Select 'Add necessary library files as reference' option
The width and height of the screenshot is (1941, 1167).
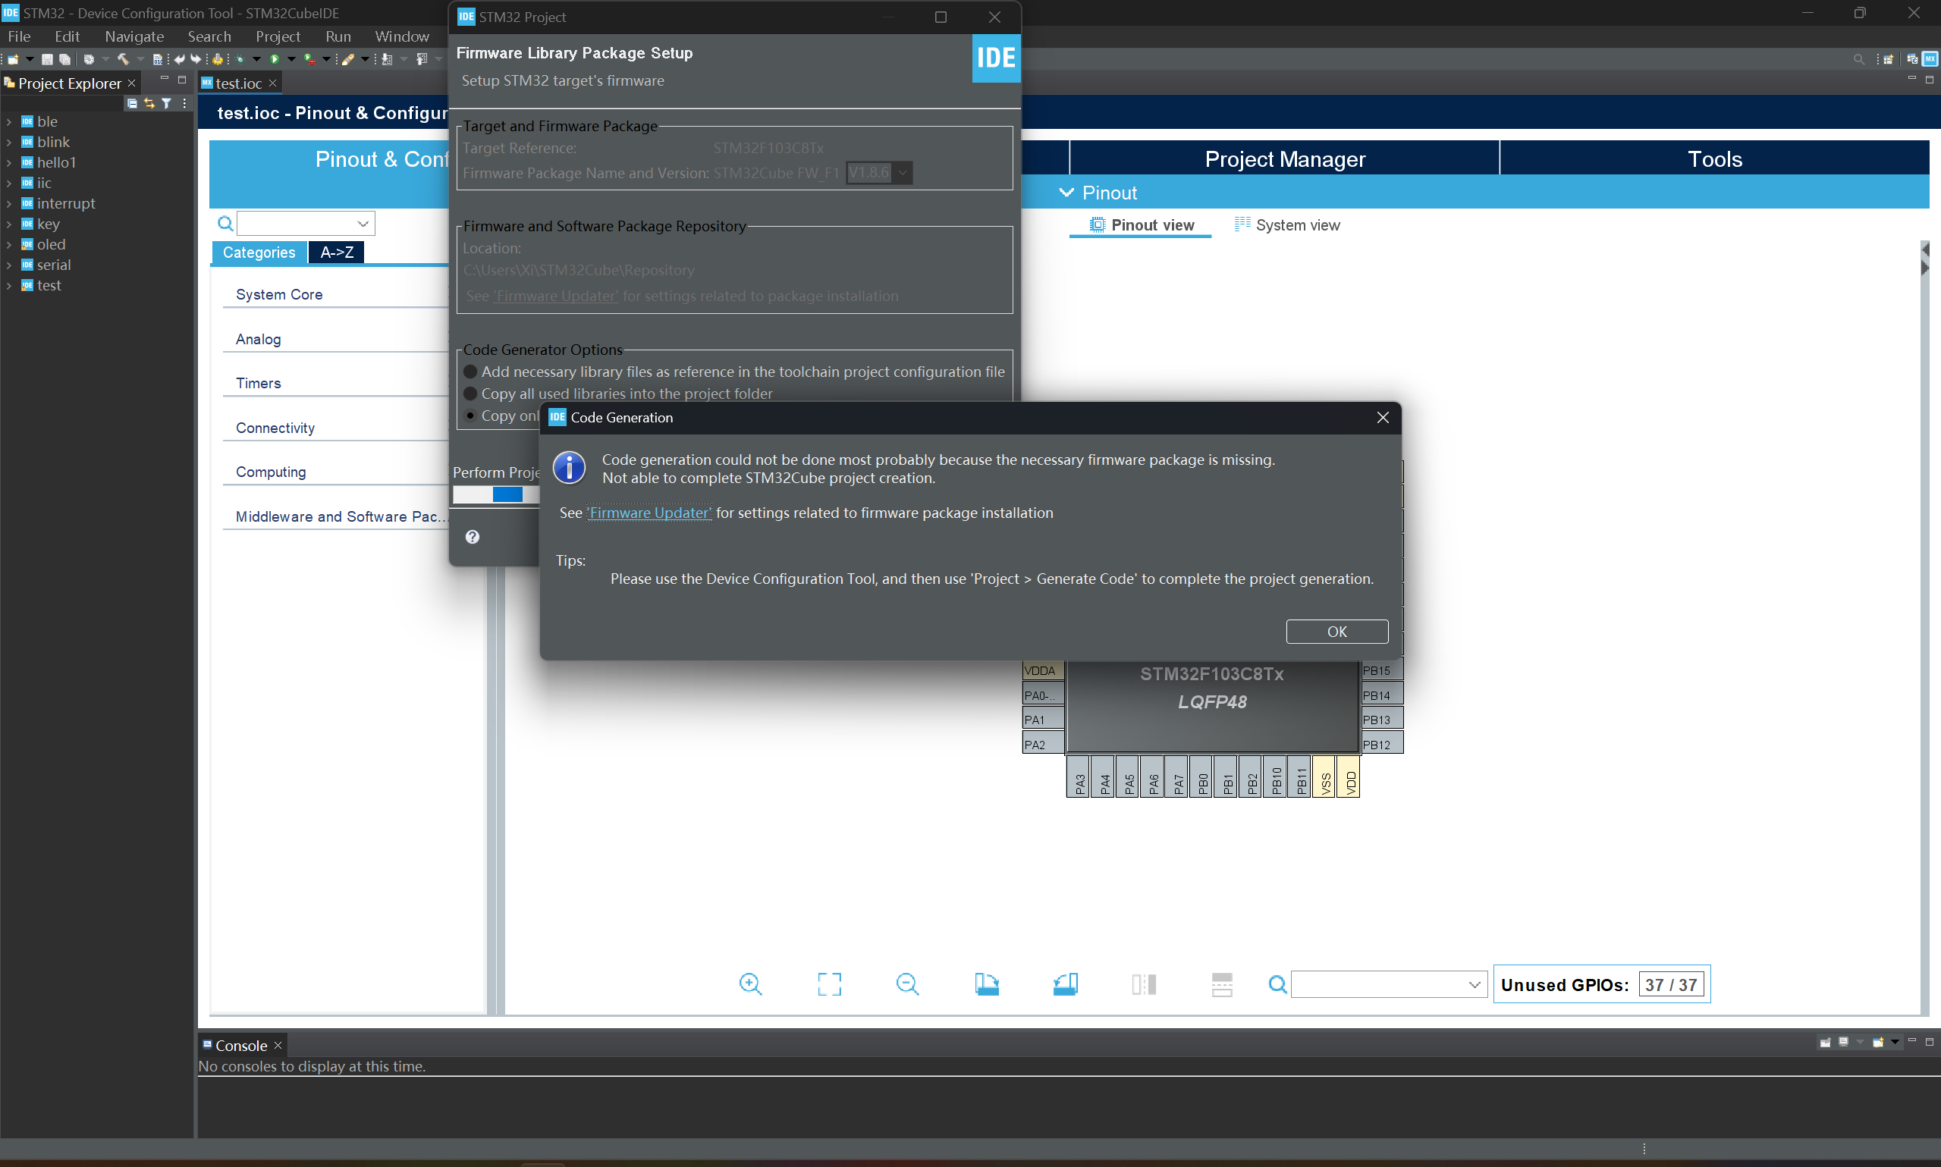470,371
